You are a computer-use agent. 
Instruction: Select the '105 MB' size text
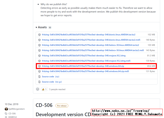coord(151,45)
